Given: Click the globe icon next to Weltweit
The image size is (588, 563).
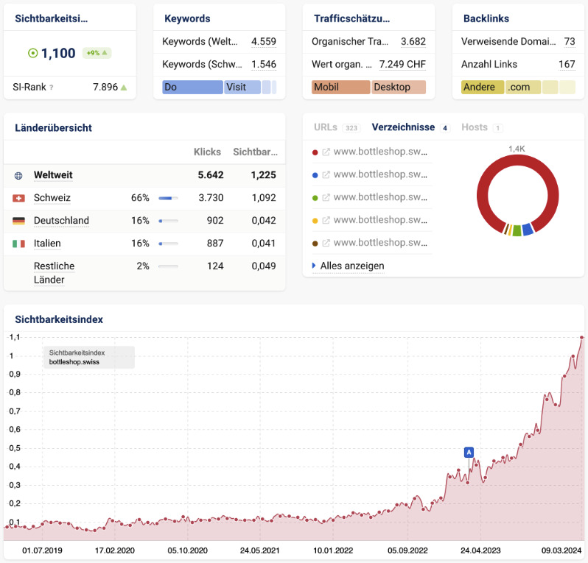Looking at the screenshot, I should click(x=18, y=176).
